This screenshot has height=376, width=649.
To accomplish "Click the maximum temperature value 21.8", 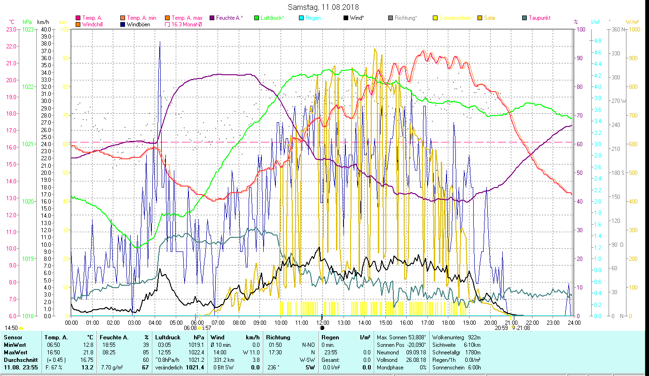I will [89, 352].
